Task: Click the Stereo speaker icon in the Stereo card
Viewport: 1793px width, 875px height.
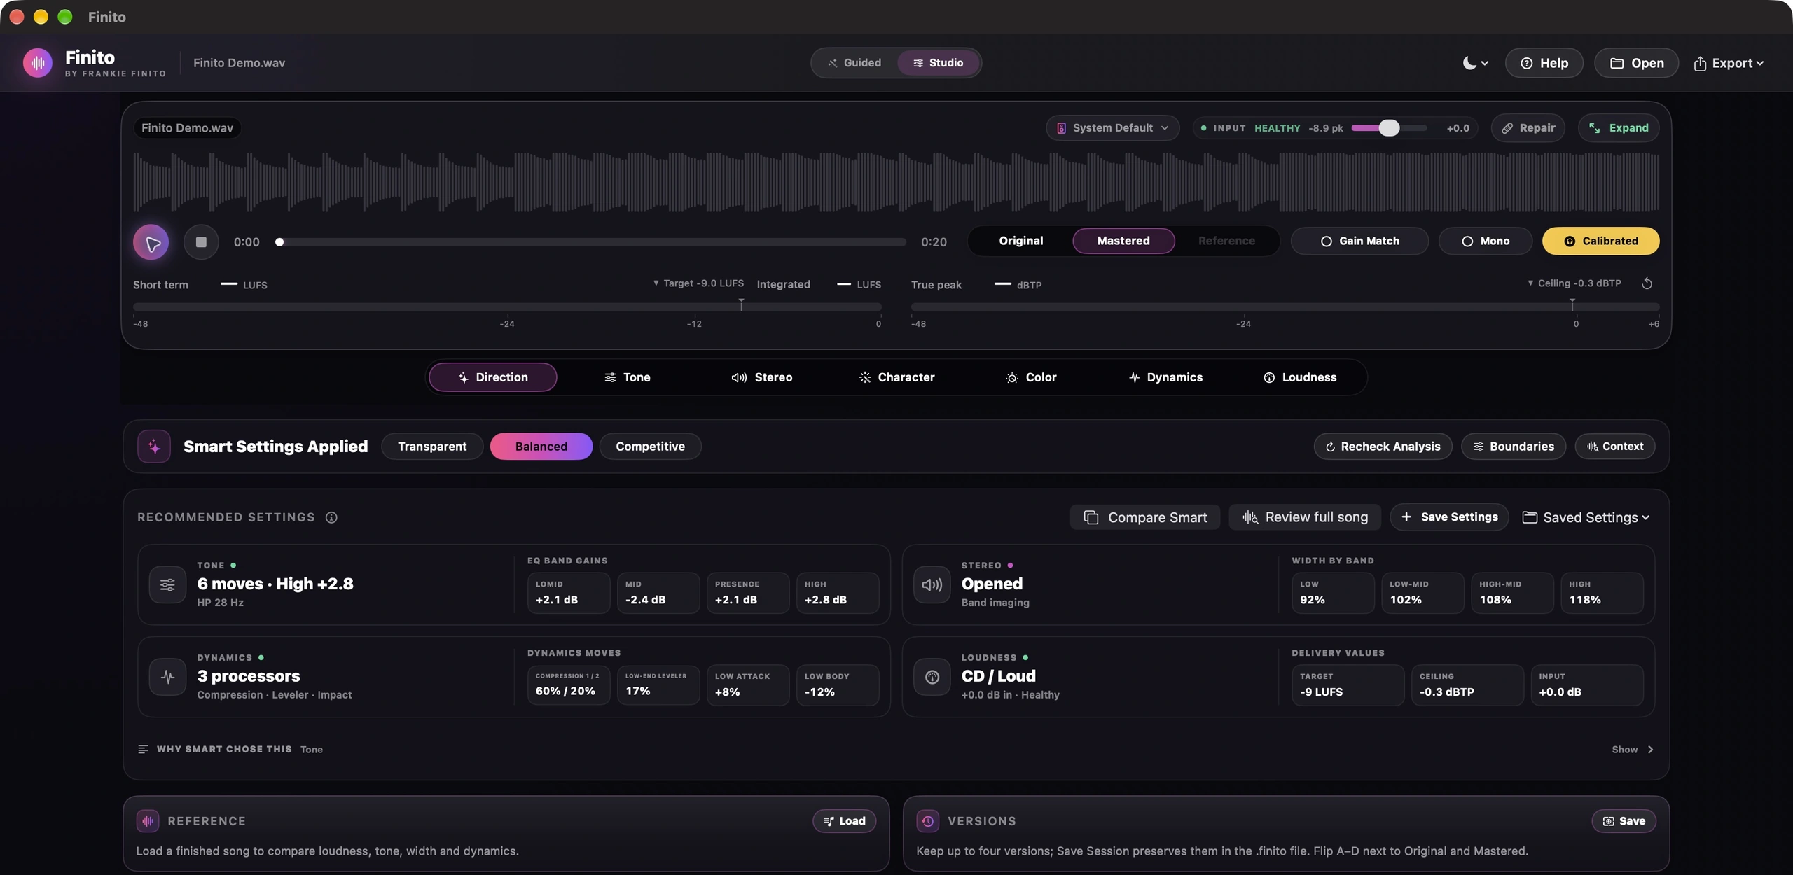Action: point(932,584)
